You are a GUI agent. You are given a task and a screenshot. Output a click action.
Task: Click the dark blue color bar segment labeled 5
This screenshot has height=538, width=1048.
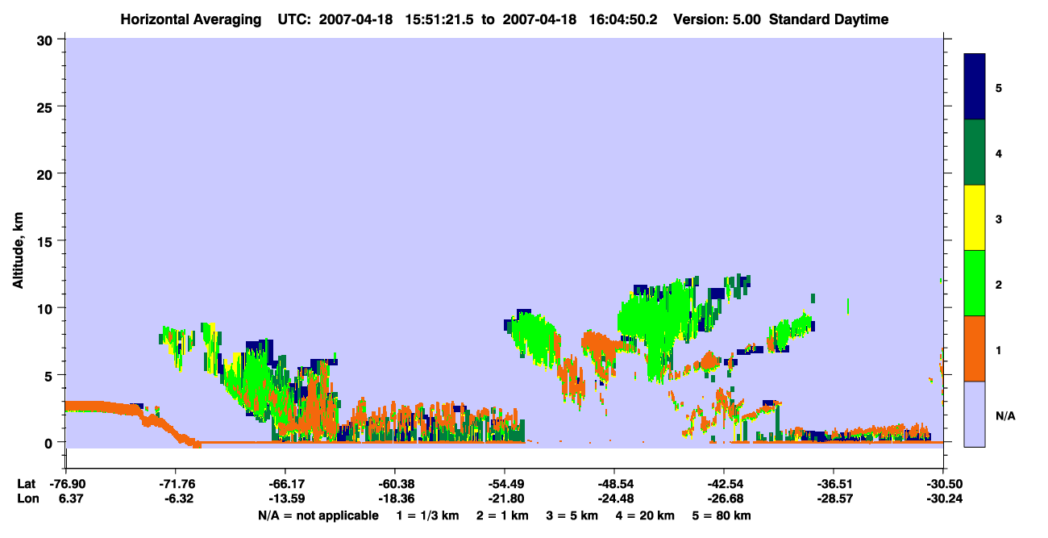point(975,87)
